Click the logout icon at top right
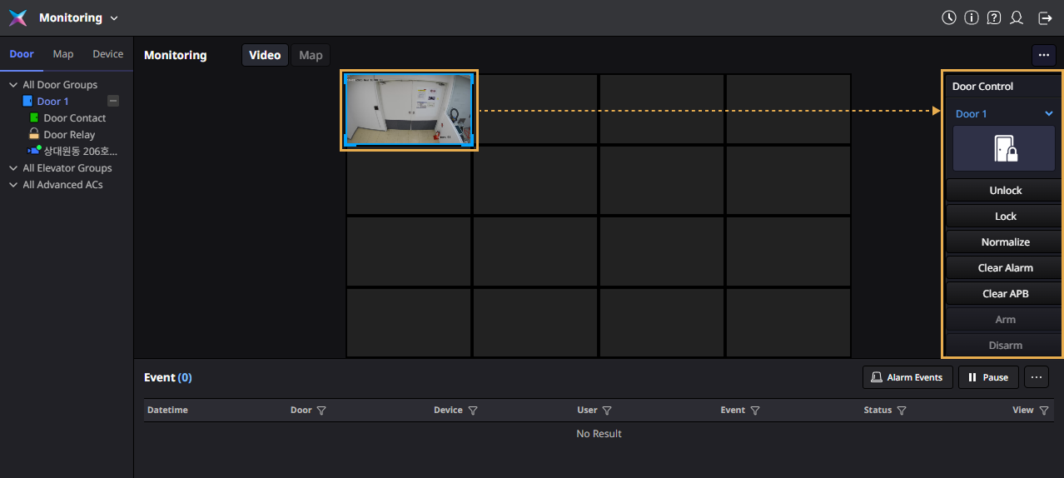The image size is (1064, 478). click(1045, 17)
